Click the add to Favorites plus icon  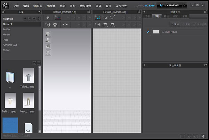[25, 18]
